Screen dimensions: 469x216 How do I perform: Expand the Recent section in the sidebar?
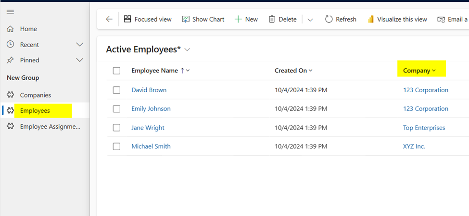pyautogui.click(x=80, y=45)
